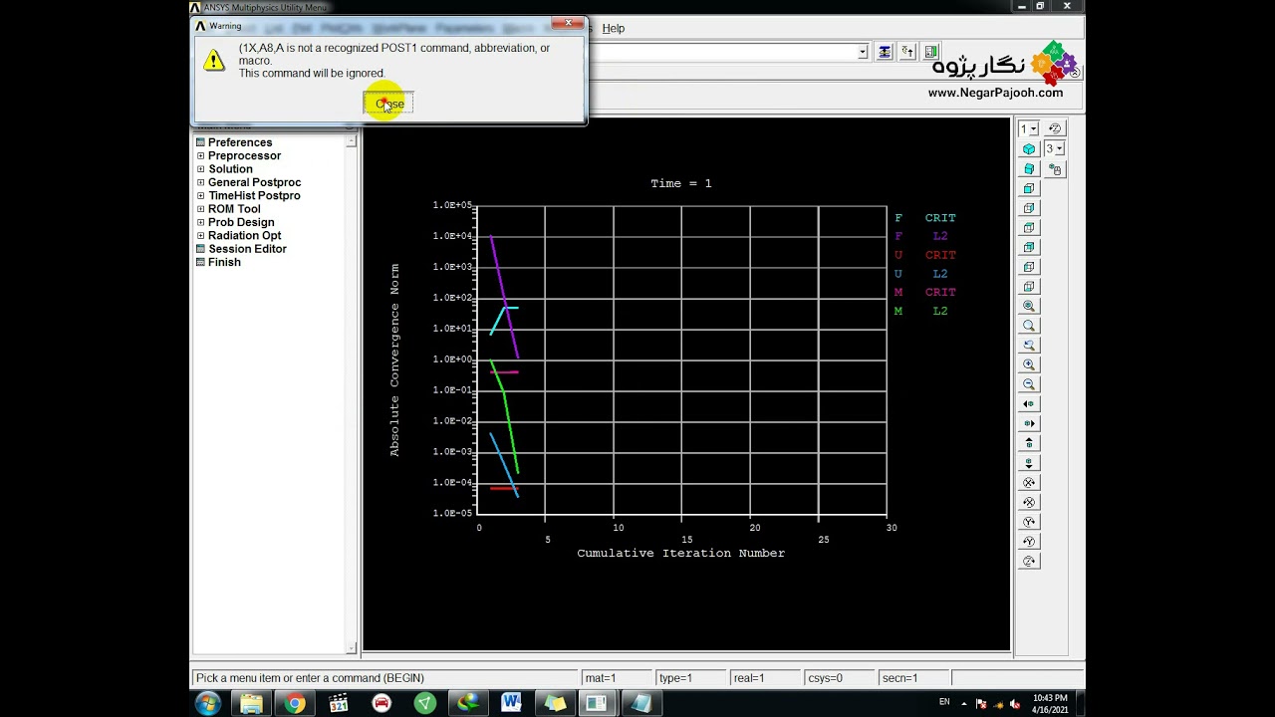1275x717 pixels.
Task: Select the Front View cube icon
Action: click(1029, 188)
